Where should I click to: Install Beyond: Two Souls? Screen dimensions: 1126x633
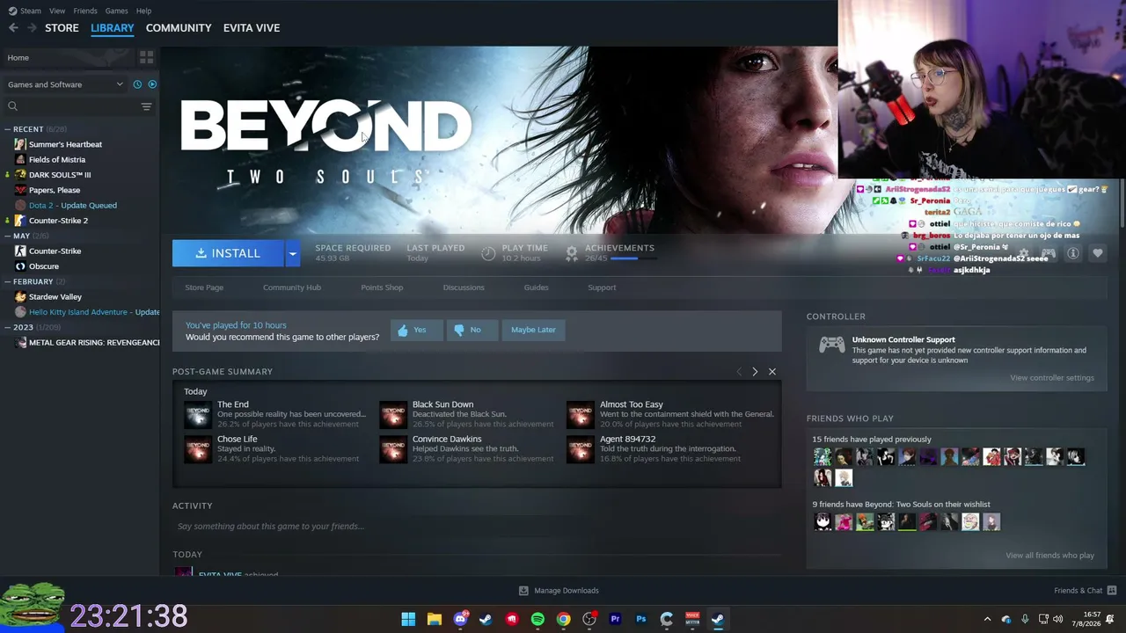[x=228, y=253]
